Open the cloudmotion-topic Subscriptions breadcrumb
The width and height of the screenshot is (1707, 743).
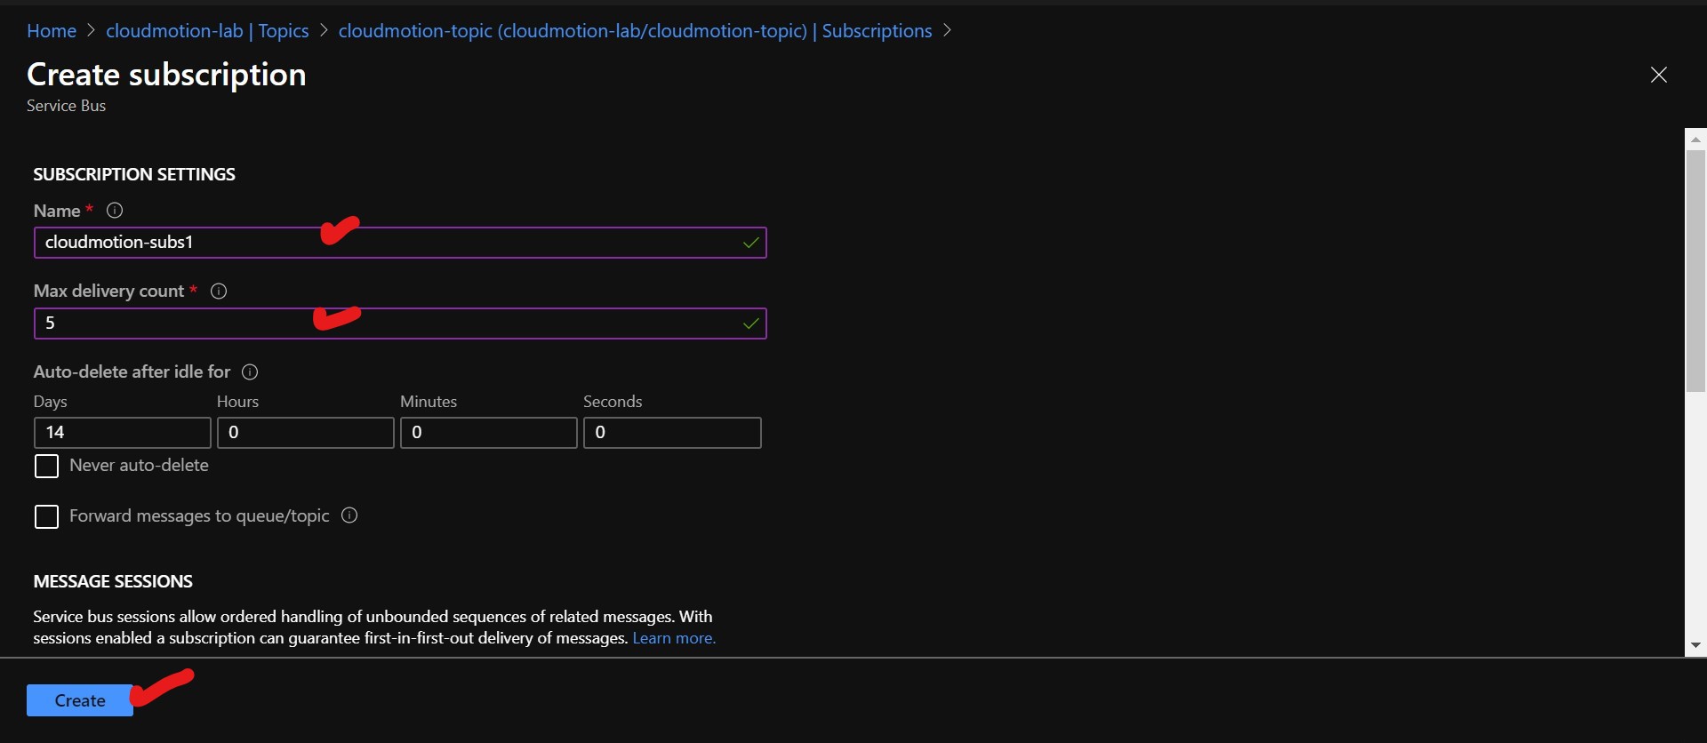point(635,31)
